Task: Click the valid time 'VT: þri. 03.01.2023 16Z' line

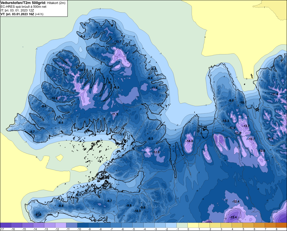Action: [17, 14]
